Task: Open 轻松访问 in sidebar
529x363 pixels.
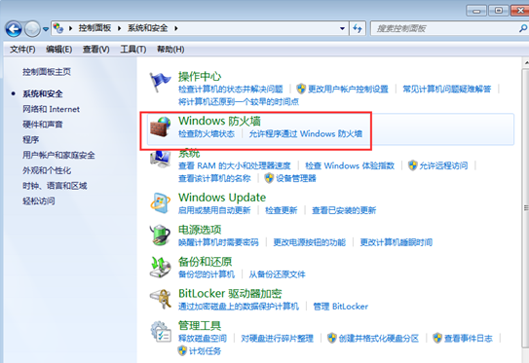Action: click(38, 200)
